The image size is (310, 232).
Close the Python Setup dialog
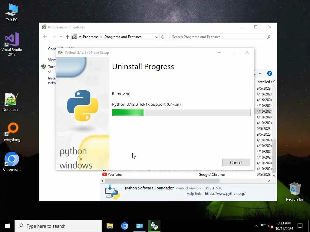pos(247,52)
